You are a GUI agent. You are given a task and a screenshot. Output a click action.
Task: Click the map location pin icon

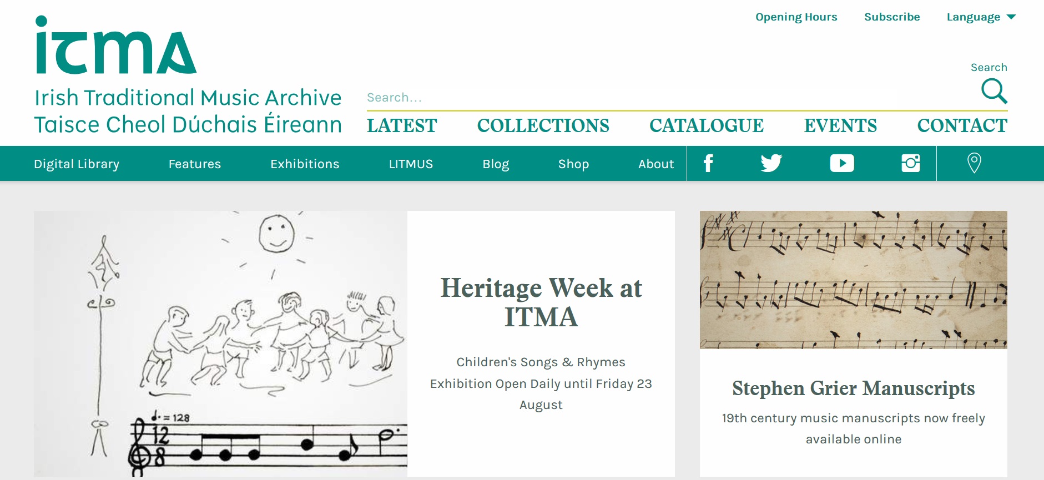click(x=974, y=163)
